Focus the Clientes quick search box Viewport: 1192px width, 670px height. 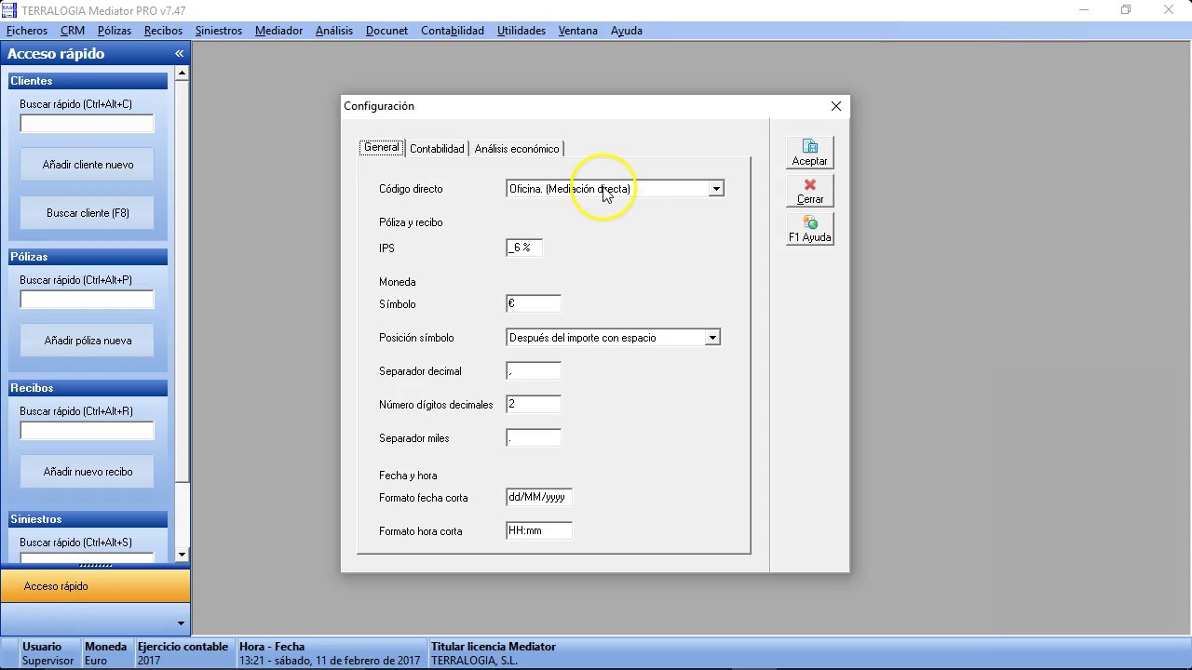pos(87,125)
